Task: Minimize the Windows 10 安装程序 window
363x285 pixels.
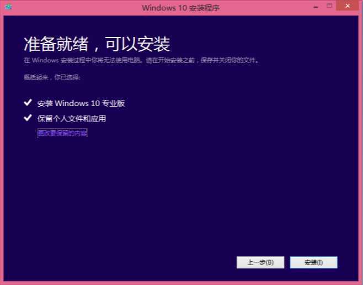Action: (x=316, y=7)
